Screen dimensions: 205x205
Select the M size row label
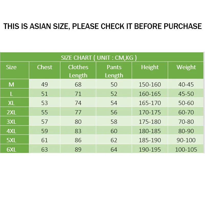11,85
